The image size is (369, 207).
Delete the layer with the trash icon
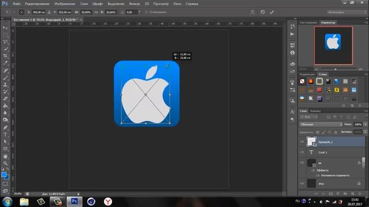point(359,194)
